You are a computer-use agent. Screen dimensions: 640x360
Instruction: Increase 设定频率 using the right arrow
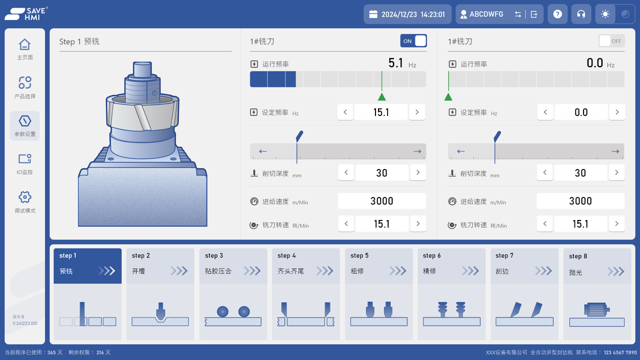(417, 112)
